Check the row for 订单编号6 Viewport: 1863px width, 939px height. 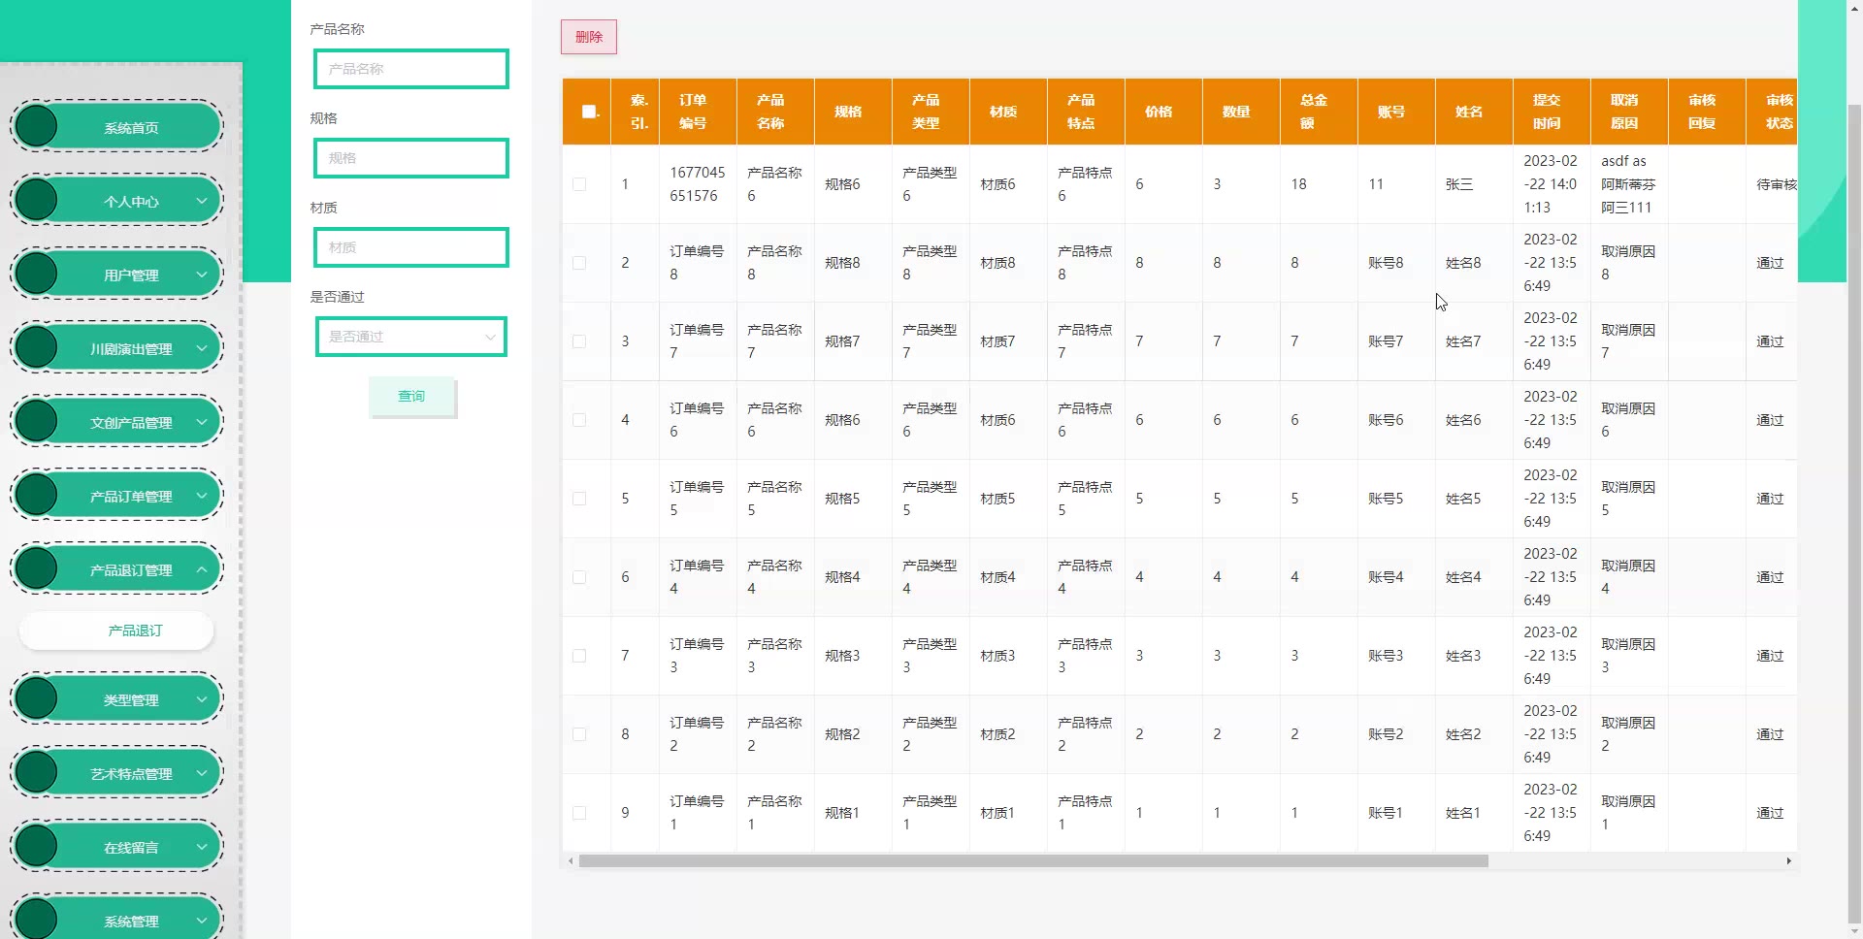(579, 420)
